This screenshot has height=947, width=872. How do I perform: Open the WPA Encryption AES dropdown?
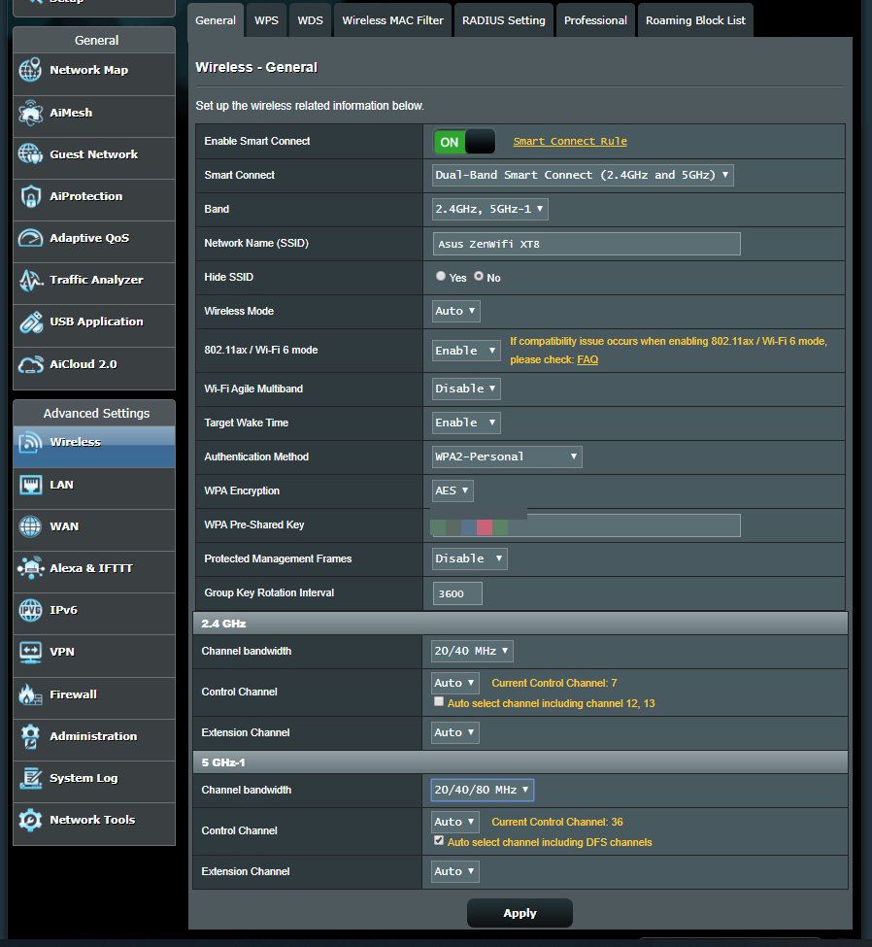pyautogui.click(x=453, y=490)
